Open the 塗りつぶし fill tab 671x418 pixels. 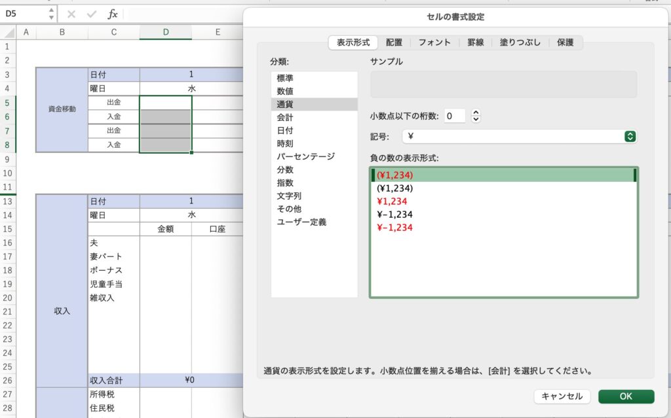[x=520, y=43]
